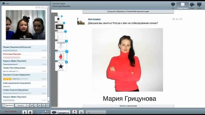This screenshot has width=205, height=115.
Task: Switch to the Презентация tab at top right
Action: tap(183, 5)
